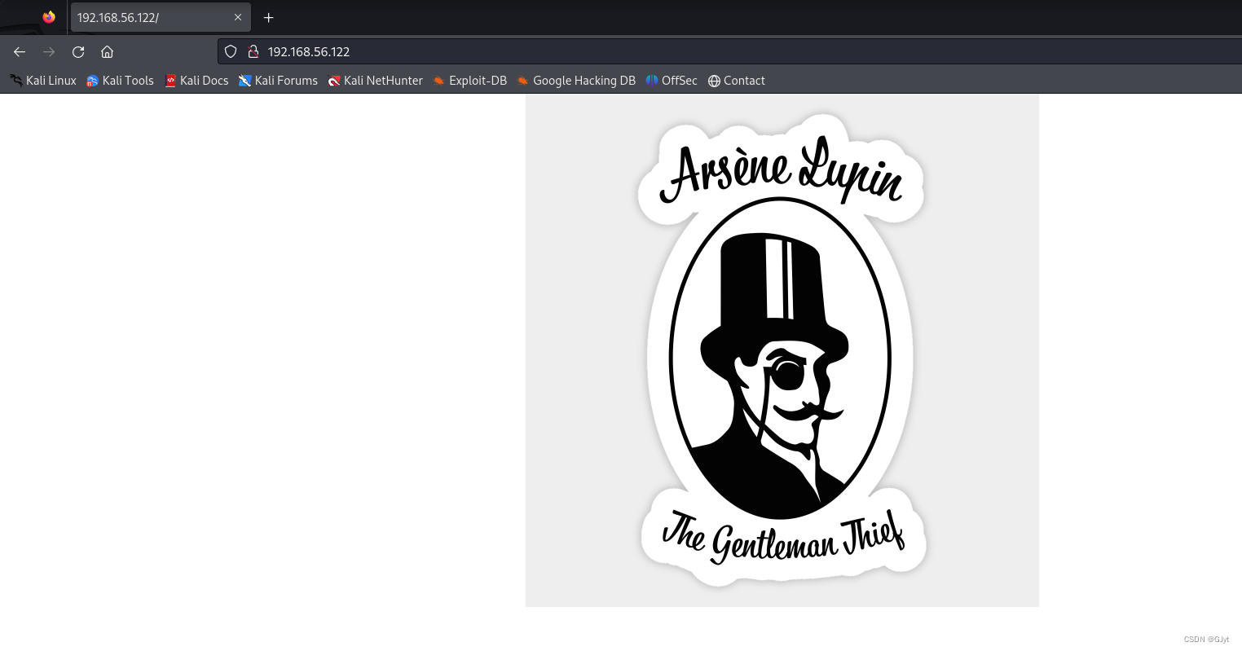Select the 192.168.56.122/ browser tab
The image size is (1242, 651).
pos(161,17)
